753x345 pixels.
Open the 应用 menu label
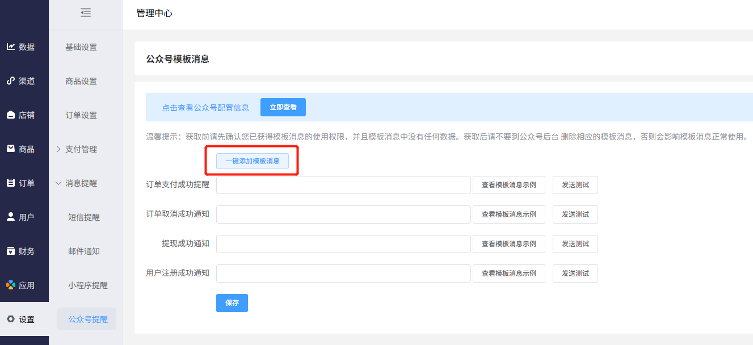(x=27, y=285)
